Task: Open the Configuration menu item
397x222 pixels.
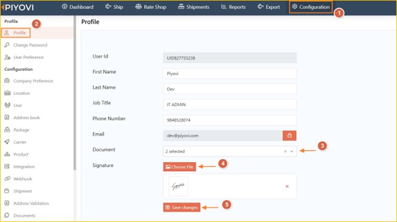Action: coord(311,7)
